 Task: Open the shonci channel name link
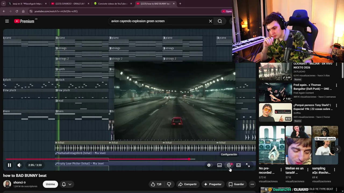coord(18,183)
